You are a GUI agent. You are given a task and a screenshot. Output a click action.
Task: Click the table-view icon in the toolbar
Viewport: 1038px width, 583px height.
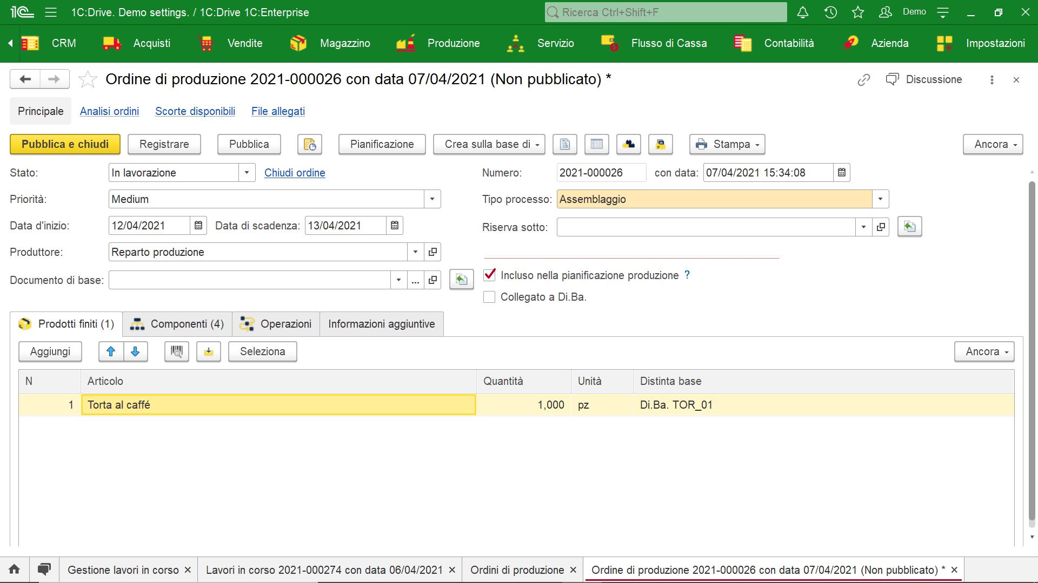point(597,144)
